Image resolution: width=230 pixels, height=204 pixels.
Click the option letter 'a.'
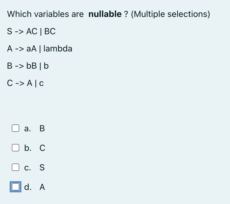(x=28, y=128)
